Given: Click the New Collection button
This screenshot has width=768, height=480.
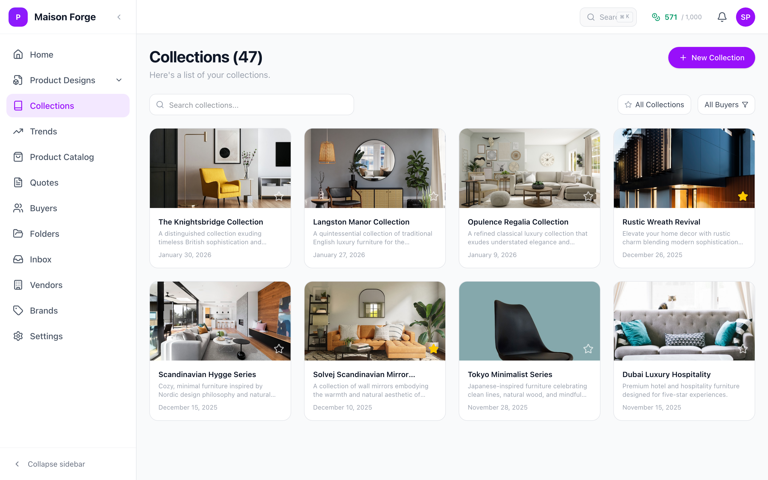Looking at the screenshot, I should pyautogui.click(x=711, y=57).
